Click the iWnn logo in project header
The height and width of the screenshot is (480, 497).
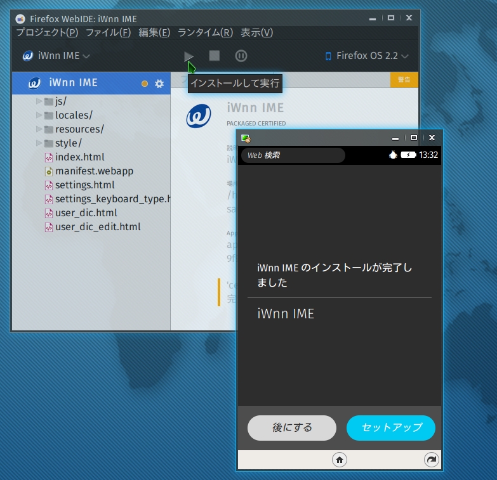34,83
